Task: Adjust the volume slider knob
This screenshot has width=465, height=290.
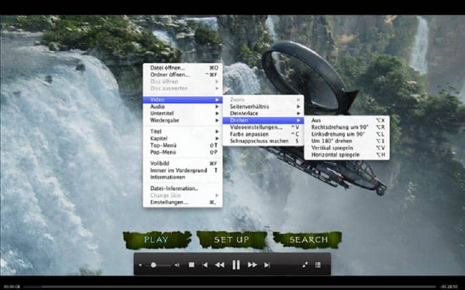Action: 153,265
